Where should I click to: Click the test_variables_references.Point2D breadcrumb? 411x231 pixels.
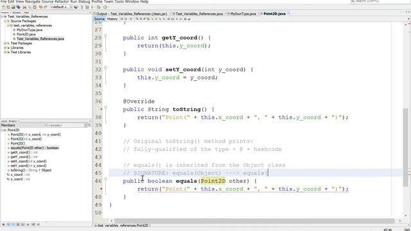pyautogui.click(x=123, y=225)
